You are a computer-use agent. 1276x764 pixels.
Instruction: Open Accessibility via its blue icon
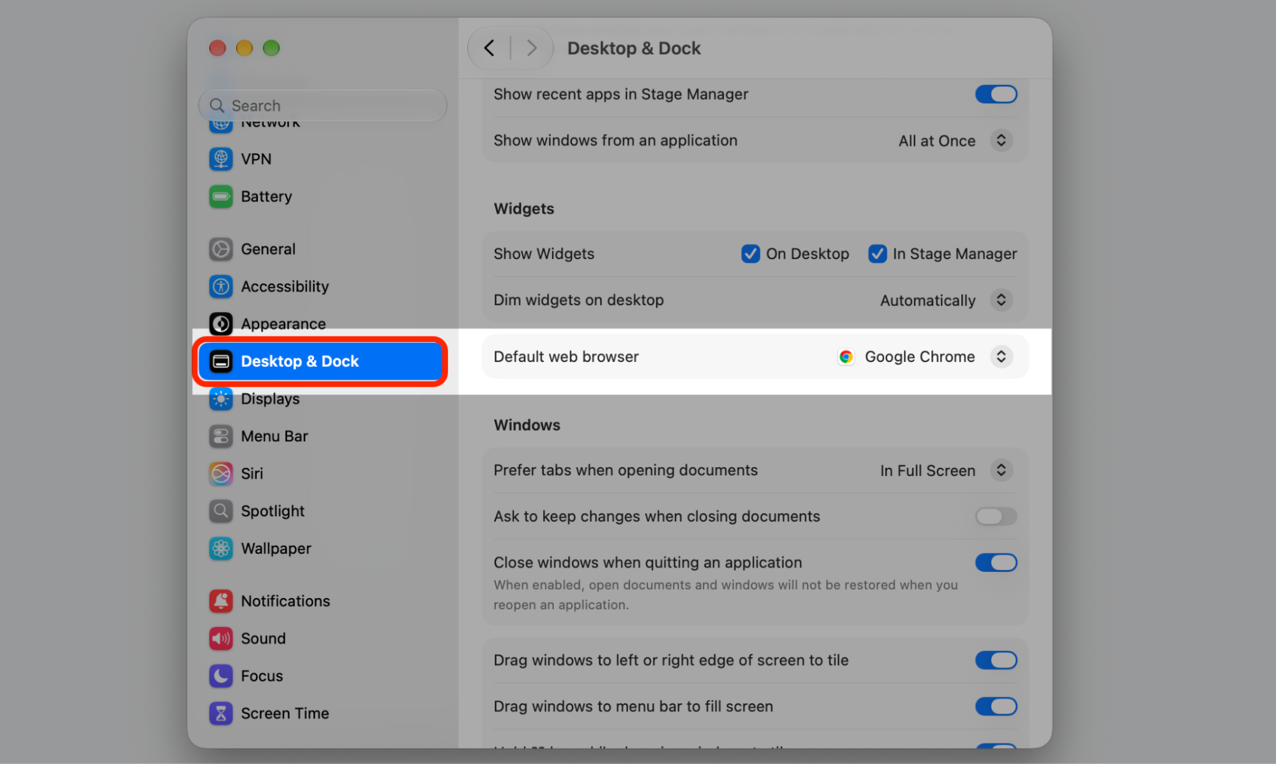tap(221, 287)
